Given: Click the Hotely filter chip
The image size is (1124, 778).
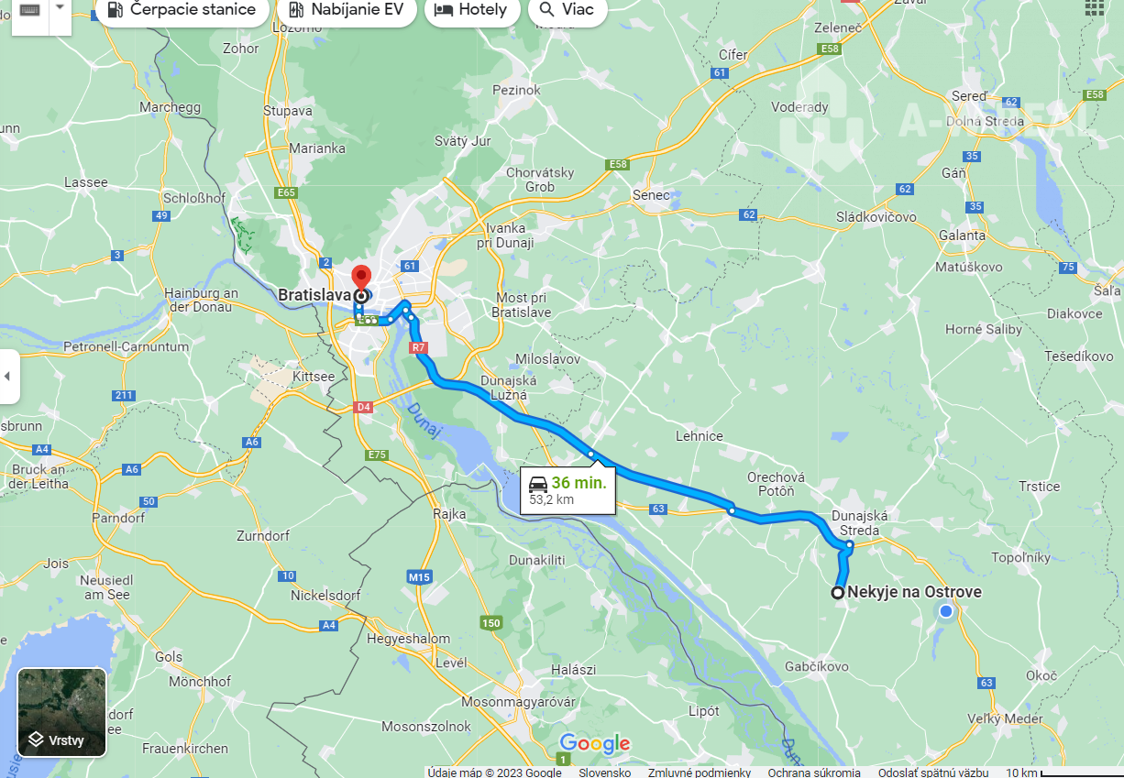Looking at the screenshot, I should (471, 10).
